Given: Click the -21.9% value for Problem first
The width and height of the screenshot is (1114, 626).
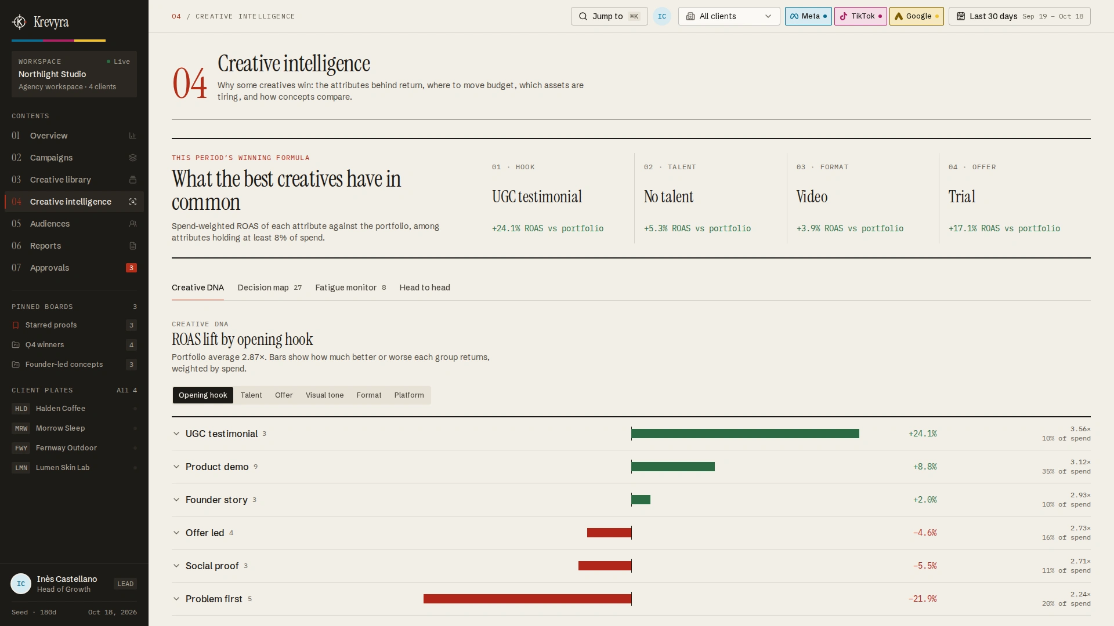Looking at the screenshot, I should tap(923, 599).
